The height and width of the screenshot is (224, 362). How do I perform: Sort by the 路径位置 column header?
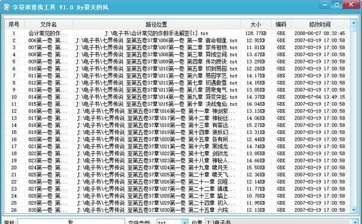[156, 24]
